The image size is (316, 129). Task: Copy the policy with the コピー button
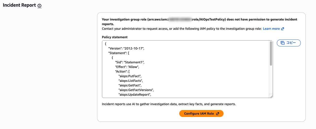[289, 43]
